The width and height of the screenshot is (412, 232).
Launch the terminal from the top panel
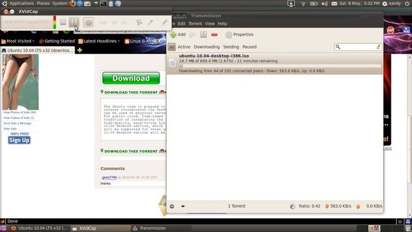[104, 3]
